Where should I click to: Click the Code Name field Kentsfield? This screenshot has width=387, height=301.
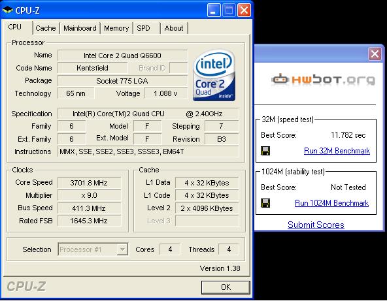pyautogui.click(x=93, y=68)
